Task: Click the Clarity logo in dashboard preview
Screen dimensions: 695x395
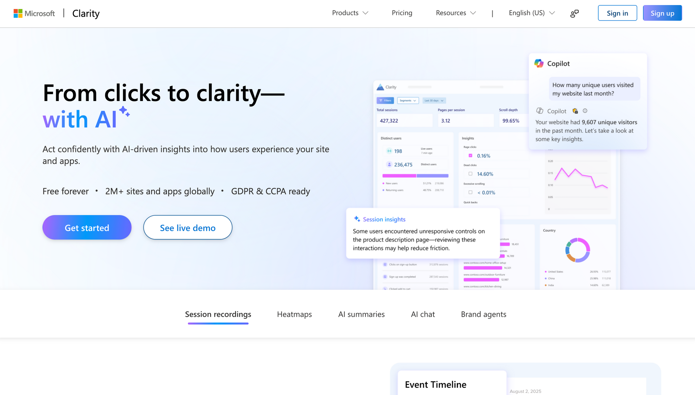Action: 380,87
